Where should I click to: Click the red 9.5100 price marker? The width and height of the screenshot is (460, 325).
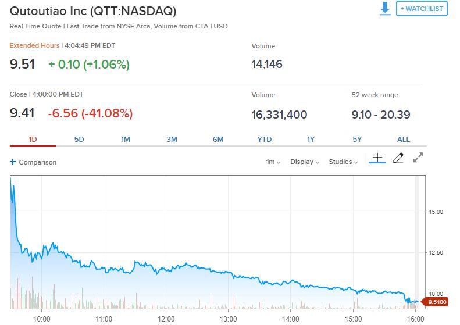[435, 302]
